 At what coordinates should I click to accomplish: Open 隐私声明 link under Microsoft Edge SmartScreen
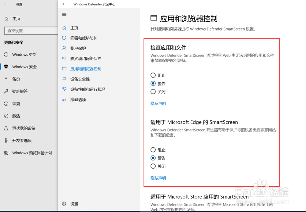tap(158, 178)
